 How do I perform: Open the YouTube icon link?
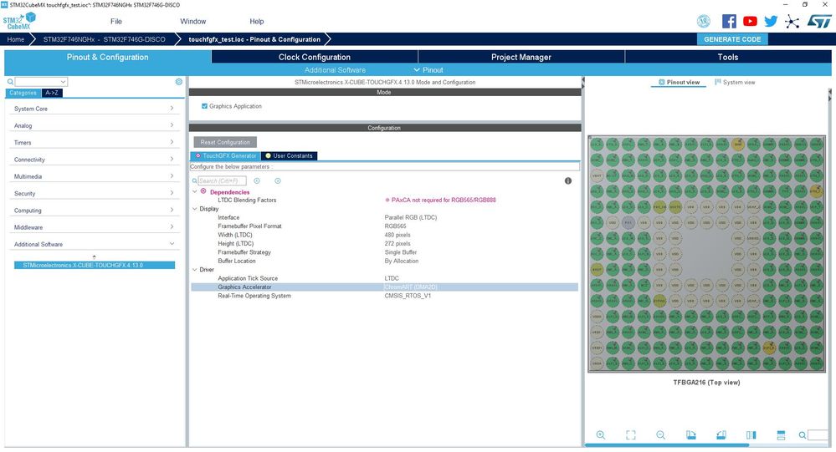tap(750, 21)
